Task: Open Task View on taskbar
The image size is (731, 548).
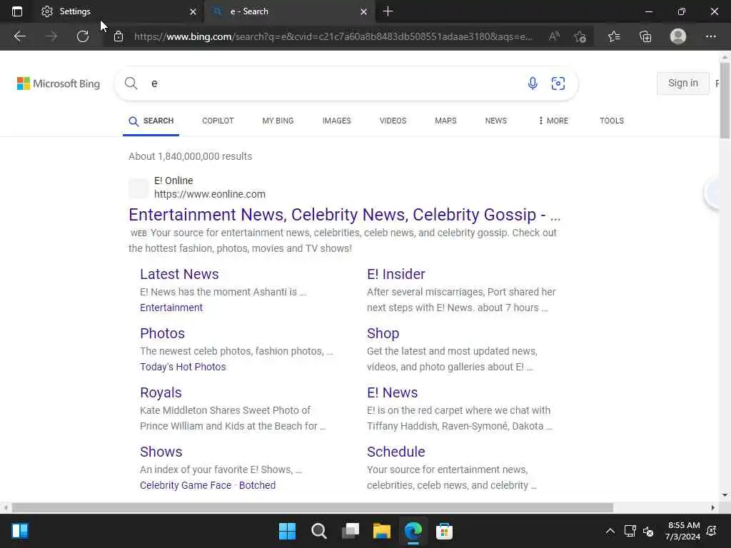Action: click(x=350, y=531)
